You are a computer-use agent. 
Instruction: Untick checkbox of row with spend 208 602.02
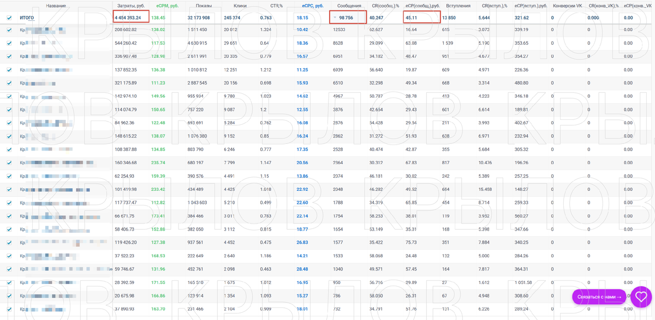click(x=9, y=30)
